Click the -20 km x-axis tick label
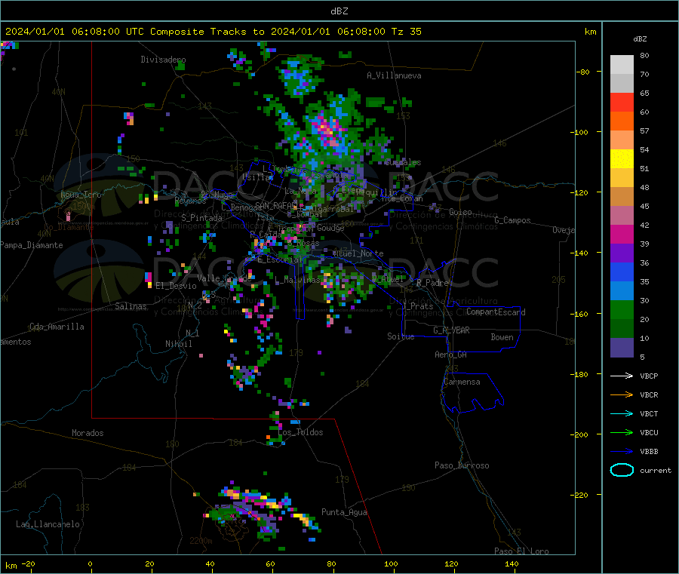This screenshot has width=679, height=574. pos(29,563)
